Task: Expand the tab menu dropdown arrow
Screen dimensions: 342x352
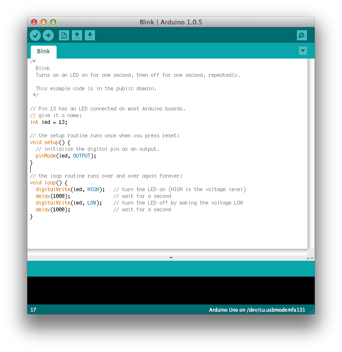Action: (303, 51)
